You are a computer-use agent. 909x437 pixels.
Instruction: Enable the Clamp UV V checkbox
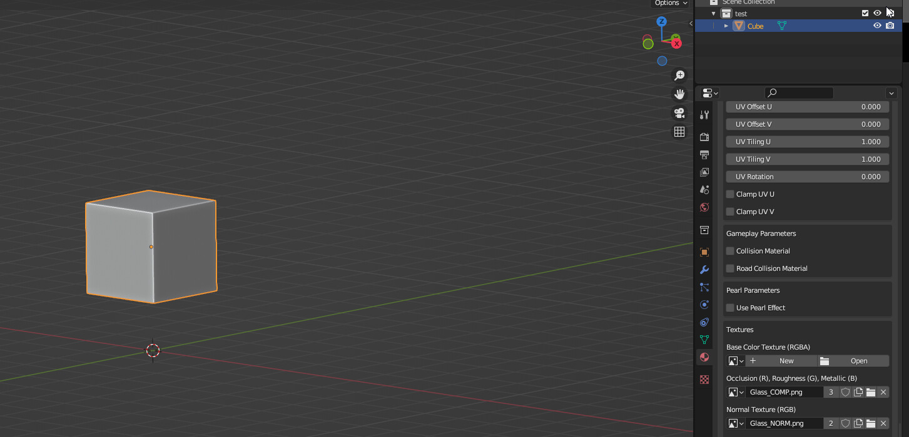click(x=730, y=212)
